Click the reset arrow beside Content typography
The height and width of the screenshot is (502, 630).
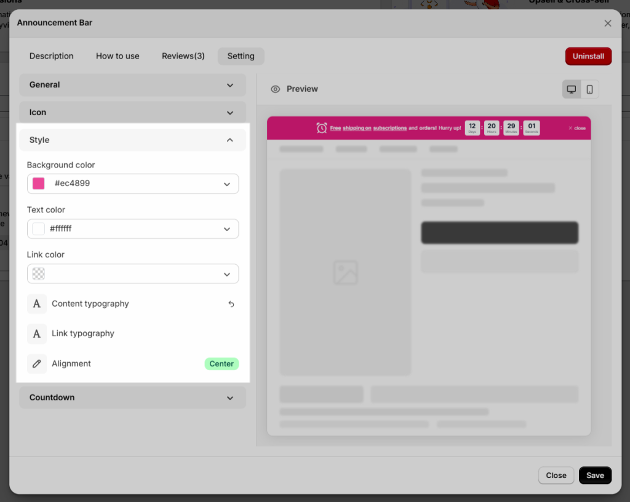pos(231,304)
